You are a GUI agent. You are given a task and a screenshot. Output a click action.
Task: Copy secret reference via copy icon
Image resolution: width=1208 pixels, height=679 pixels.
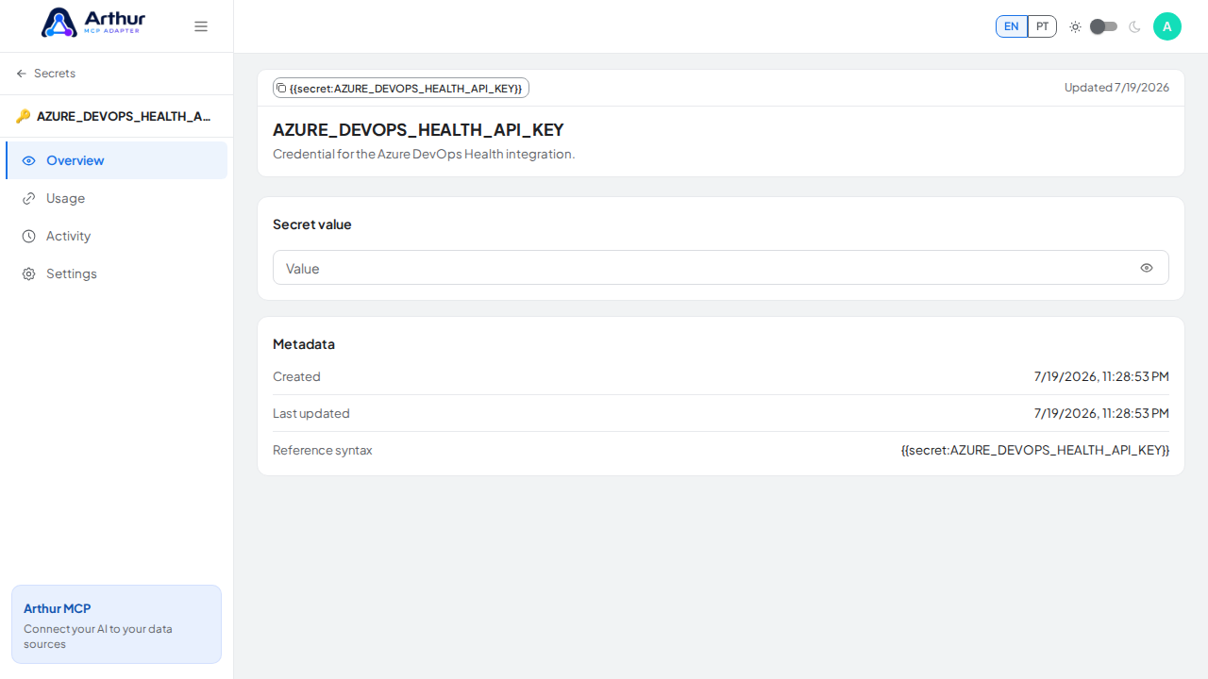pyautogui.click(x=281, y=88)
